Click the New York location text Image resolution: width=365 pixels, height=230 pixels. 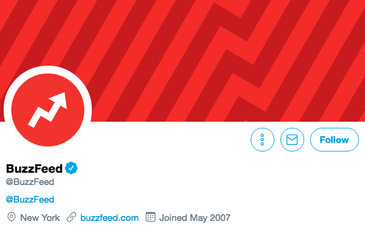point(40,218)
